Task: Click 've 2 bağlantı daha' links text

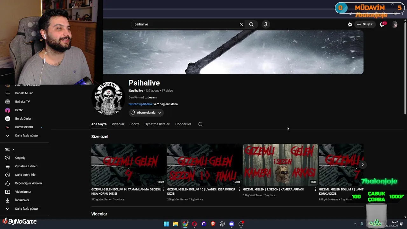Action: tap(166, 104)
